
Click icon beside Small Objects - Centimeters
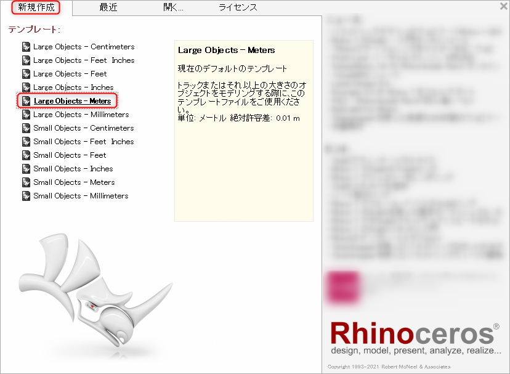(26, 128)
